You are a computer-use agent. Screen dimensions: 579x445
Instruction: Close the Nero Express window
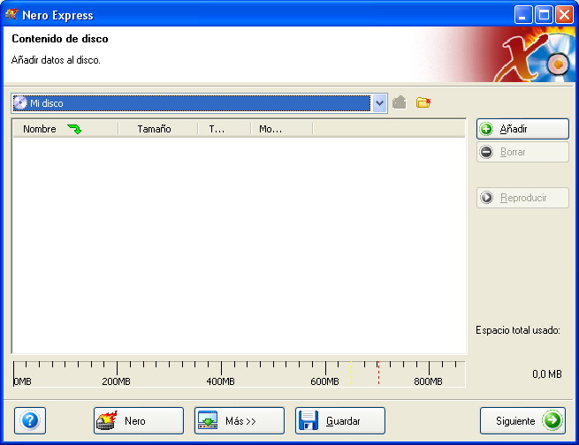tap(564, 15)
